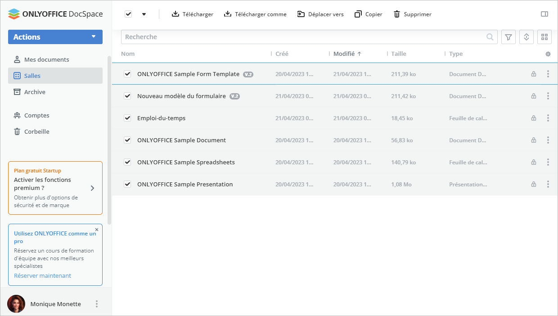The height and width of the screenshot is (316, 558).
Task: Click Déplacer vers button
Action: point(320,14)
